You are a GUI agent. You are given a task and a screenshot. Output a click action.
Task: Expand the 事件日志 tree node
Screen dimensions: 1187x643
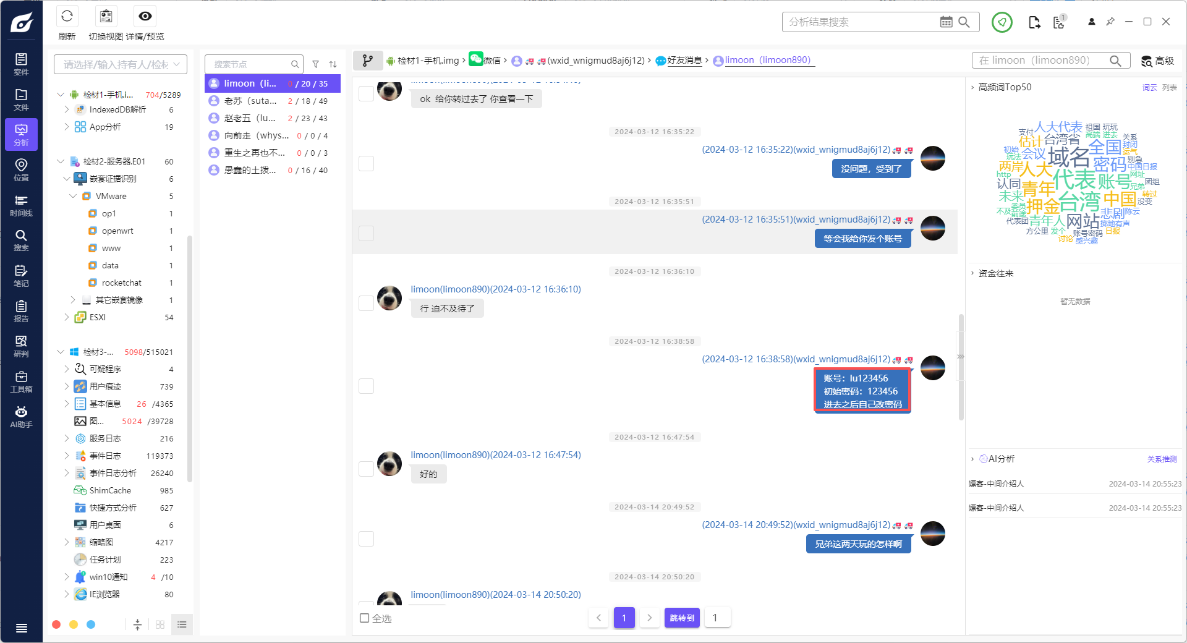[67, 456]
